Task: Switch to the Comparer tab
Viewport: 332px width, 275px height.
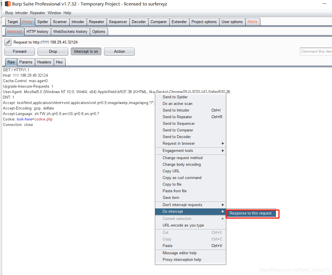Action: tap(159, 22)
